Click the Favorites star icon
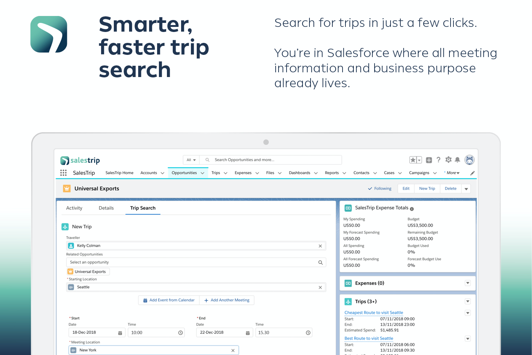Screen dimensions: 532x355 pyautogui.click(x=413, y=160)
